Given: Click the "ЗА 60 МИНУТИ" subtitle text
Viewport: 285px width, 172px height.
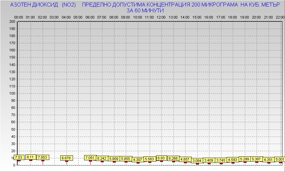Looking at the screenshot, I should pyautogui.click(x=145, y=10).
